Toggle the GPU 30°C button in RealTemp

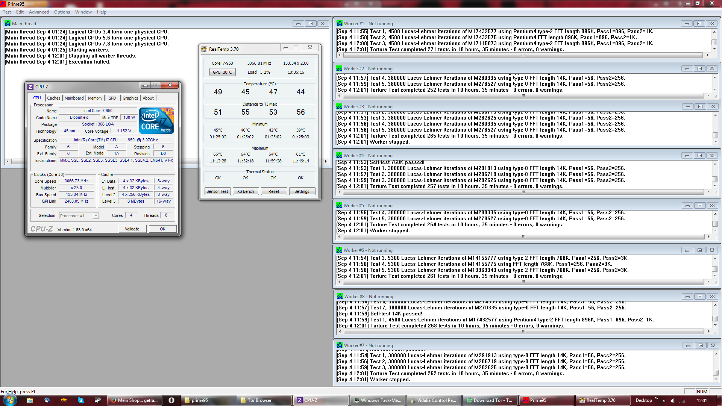pos(222,72)
